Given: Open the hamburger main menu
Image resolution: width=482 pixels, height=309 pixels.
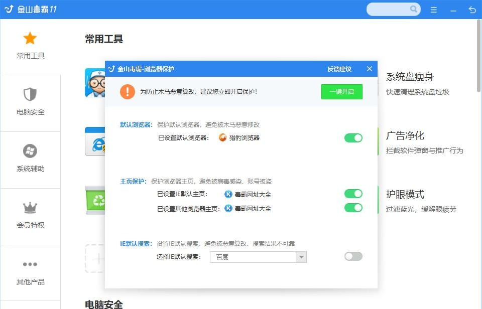Looking at the screenshot, I should (x=433, y=9).
